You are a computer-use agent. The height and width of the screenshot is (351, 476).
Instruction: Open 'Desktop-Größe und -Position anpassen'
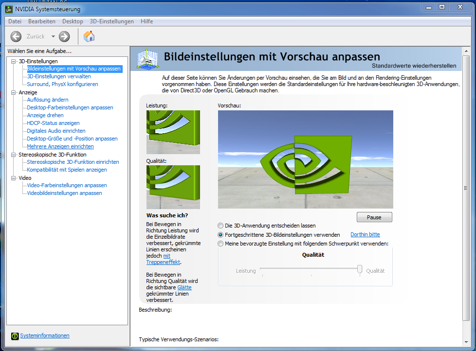tap(72, 139)
